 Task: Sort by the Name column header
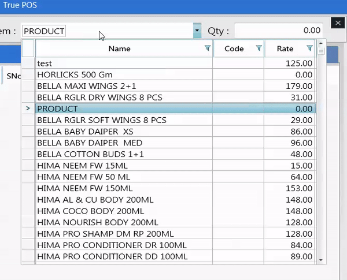click(x=120, y=48)
